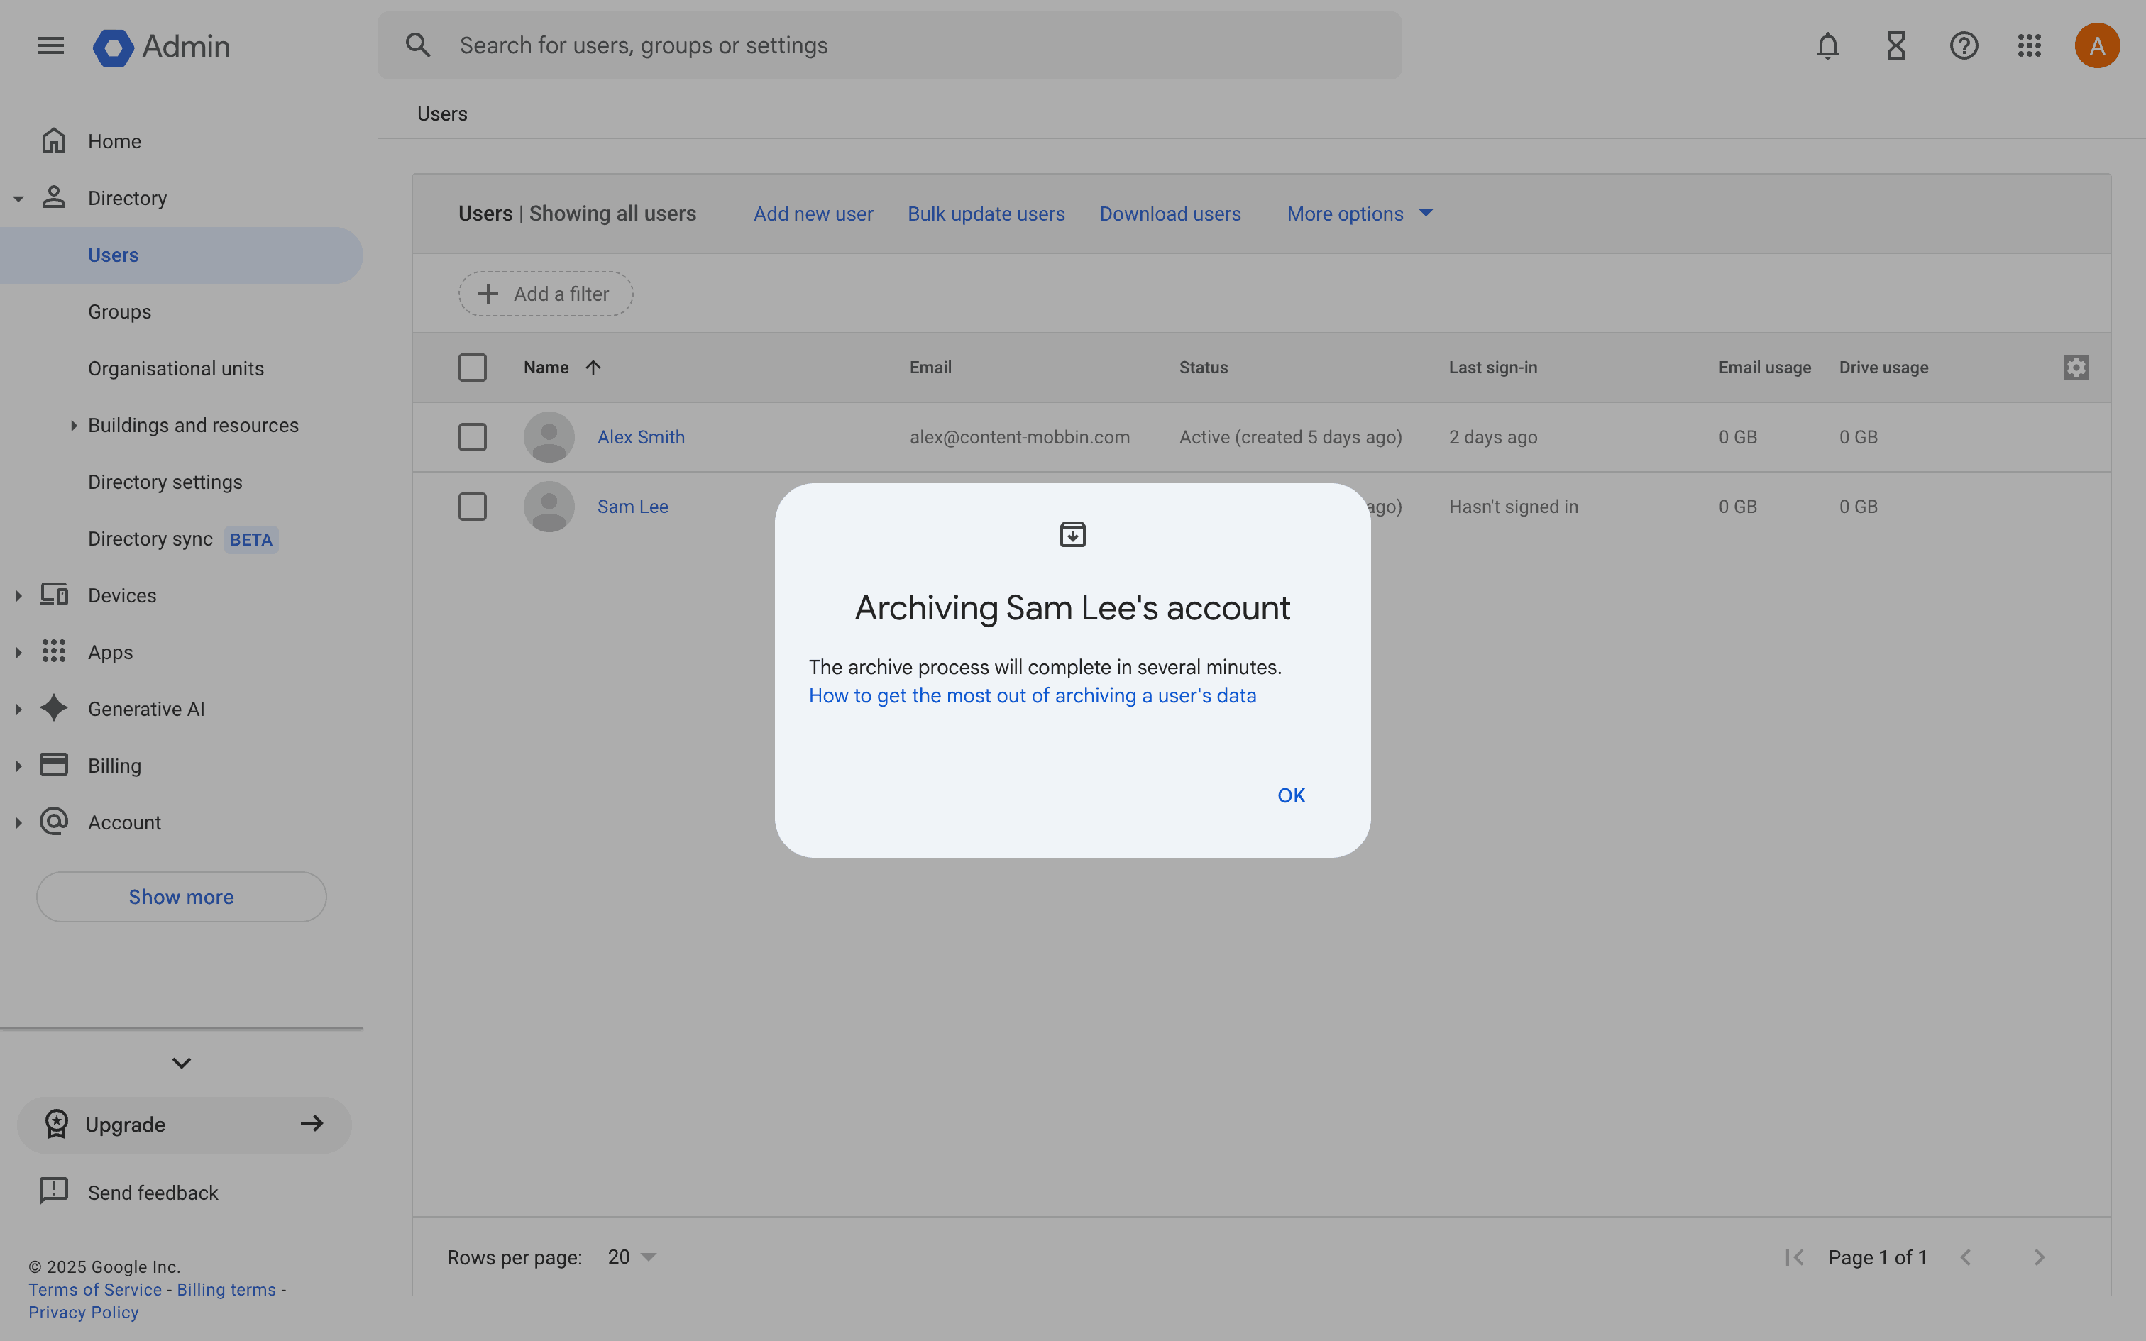Viewport: 2146px width, 1341px height.
Task: Open the More options dropdown
Action: 1358,214
